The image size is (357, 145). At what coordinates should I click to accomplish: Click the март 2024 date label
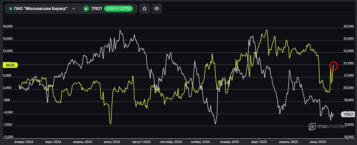(x=53, y=142)
